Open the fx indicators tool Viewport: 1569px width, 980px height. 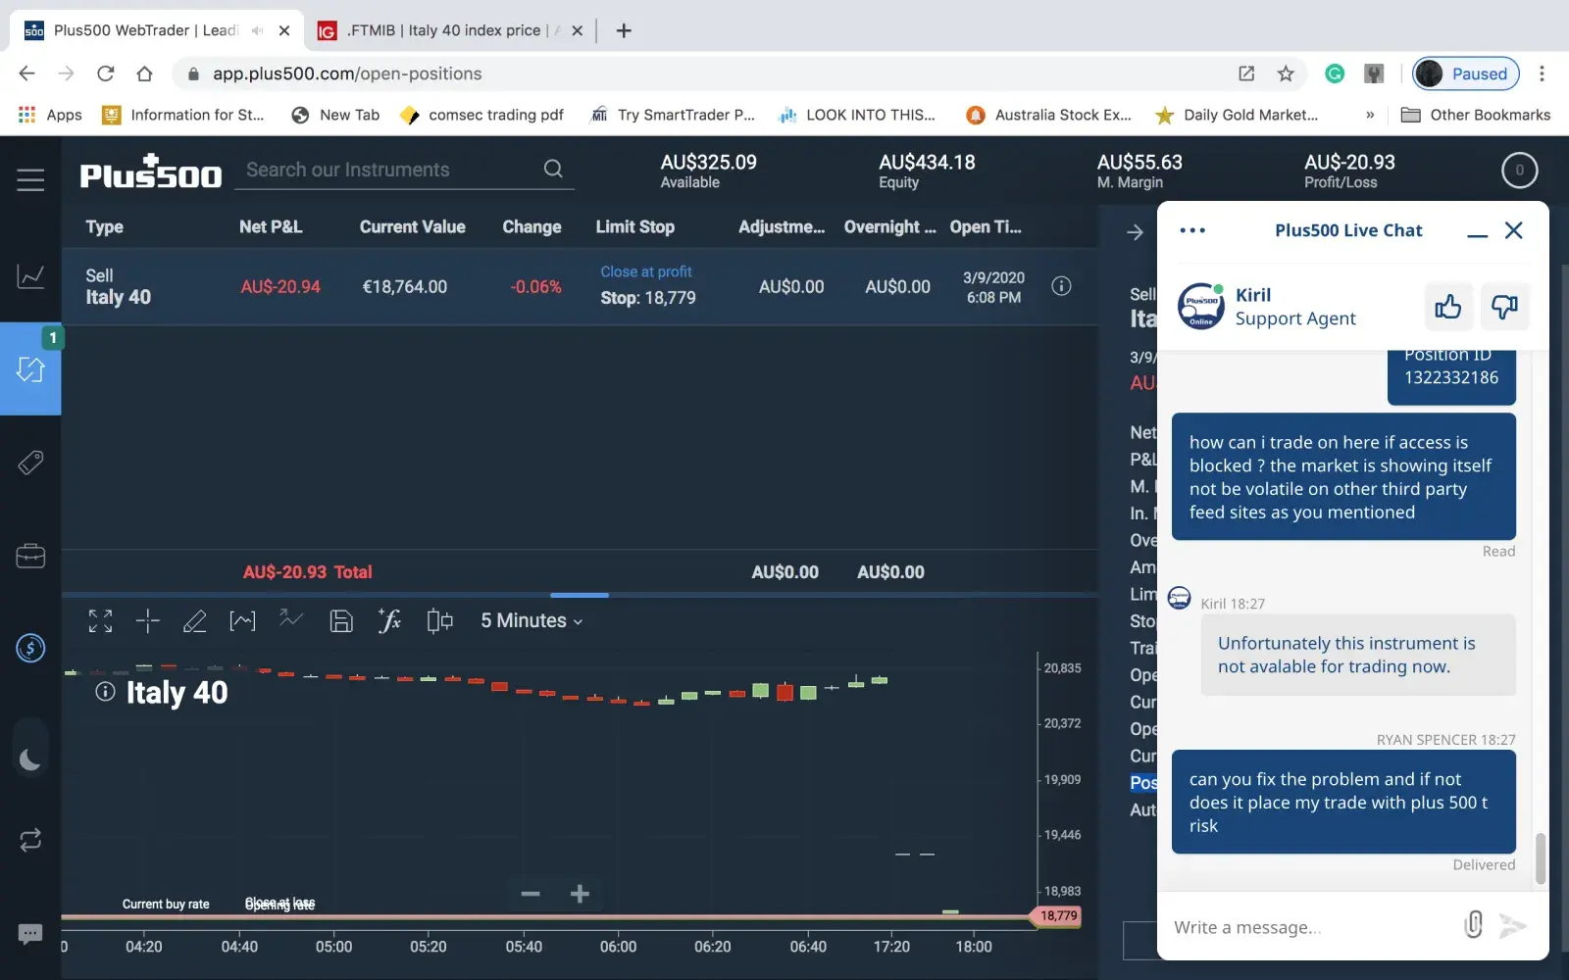pyautogui.click(x=389, y=620)
